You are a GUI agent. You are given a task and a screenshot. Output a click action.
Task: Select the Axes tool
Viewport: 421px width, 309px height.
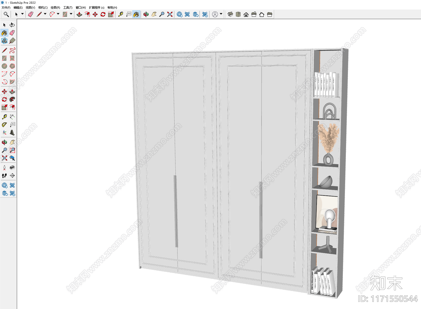pos(4,133)
